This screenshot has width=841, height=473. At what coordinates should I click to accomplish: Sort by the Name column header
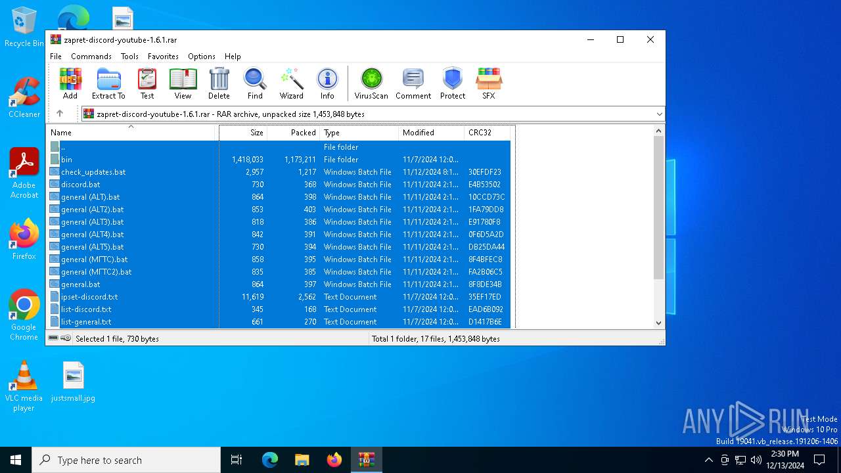[132, 133]
